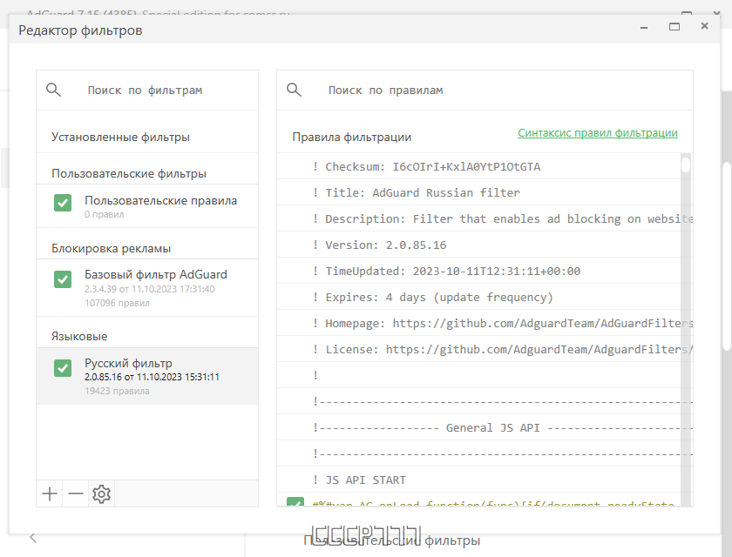Click the rules search magnifier icon
The image size is (732, 557).
tap(295, 90)
